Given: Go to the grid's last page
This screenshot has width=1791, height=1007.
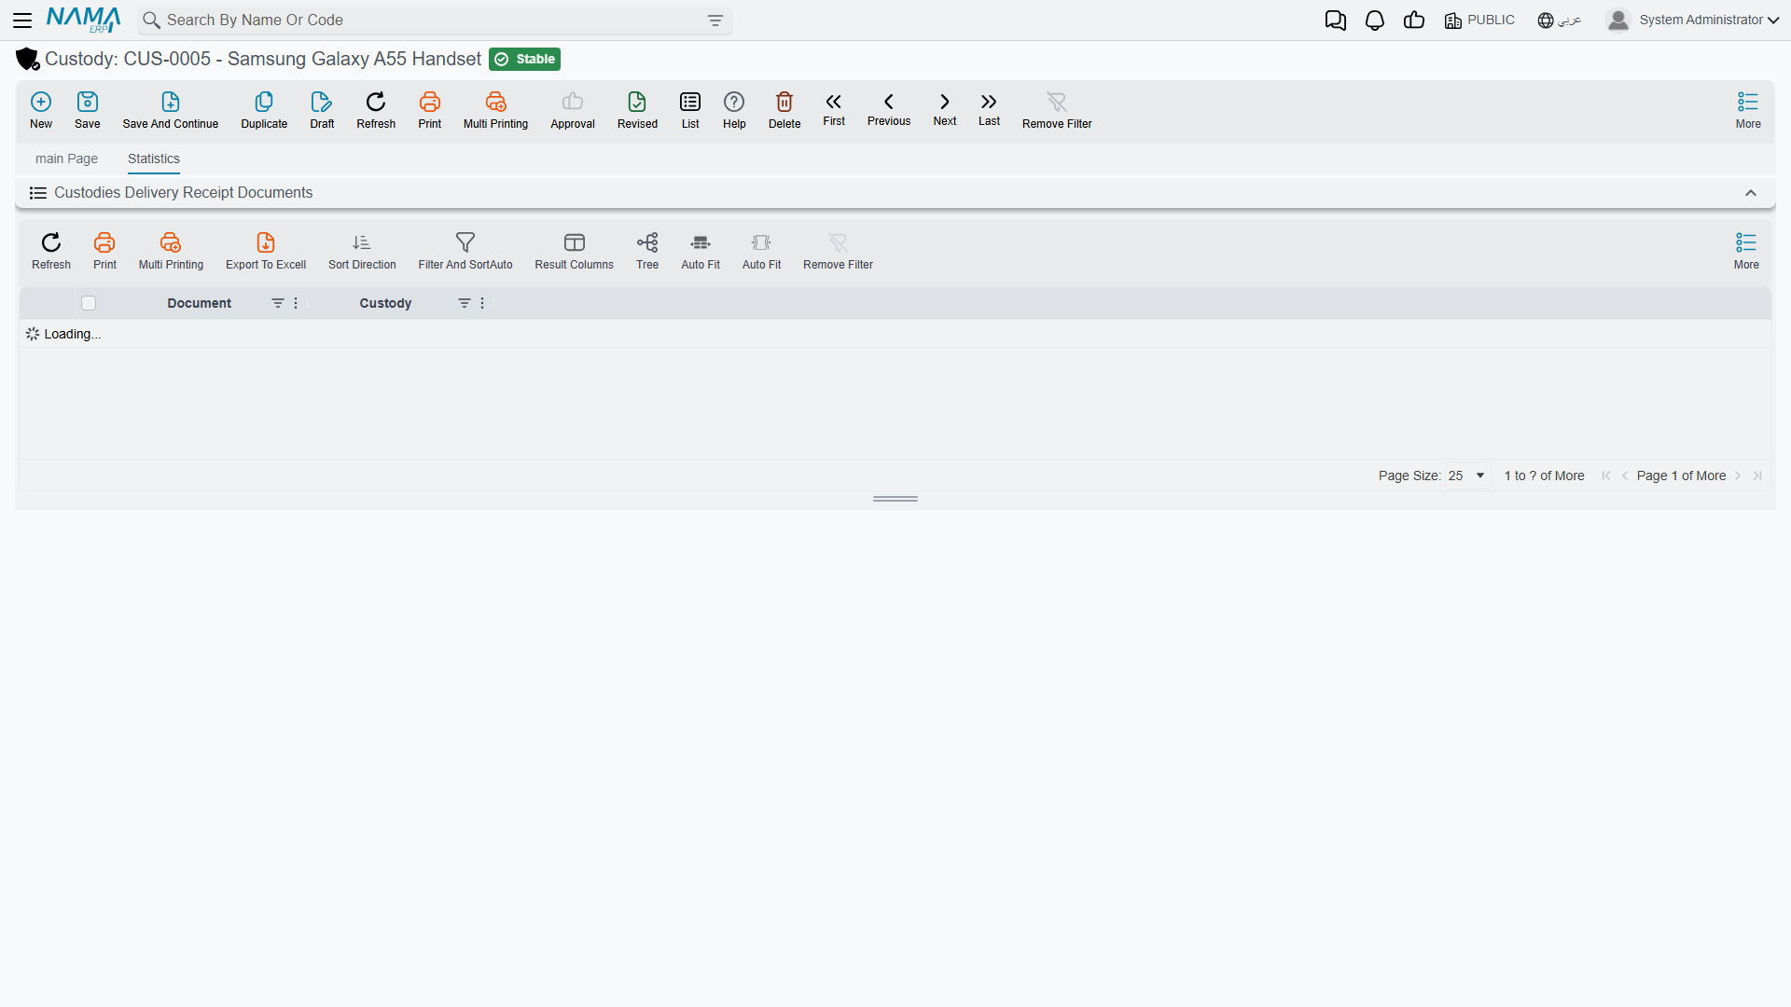Looking at the screenshot, I should tap(1757, 476).
